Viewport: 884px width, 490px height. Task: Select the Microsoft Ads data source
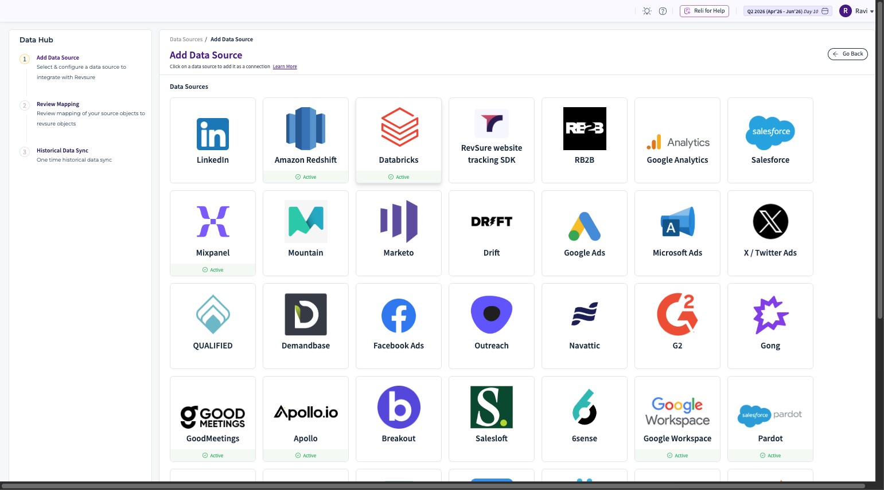coord(677,233)
